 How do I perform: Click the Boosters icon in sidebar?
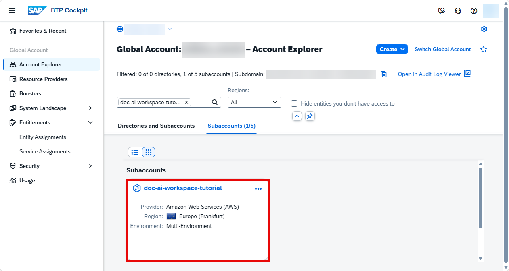(x=13, y=93)
